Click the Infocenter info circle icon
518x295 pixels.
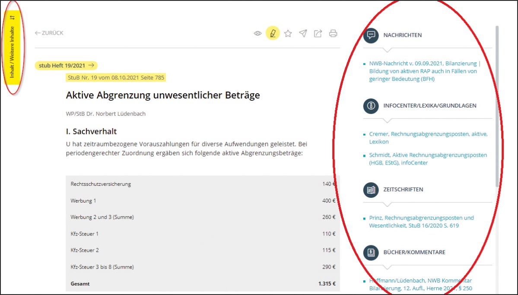[x=371, y=105]
